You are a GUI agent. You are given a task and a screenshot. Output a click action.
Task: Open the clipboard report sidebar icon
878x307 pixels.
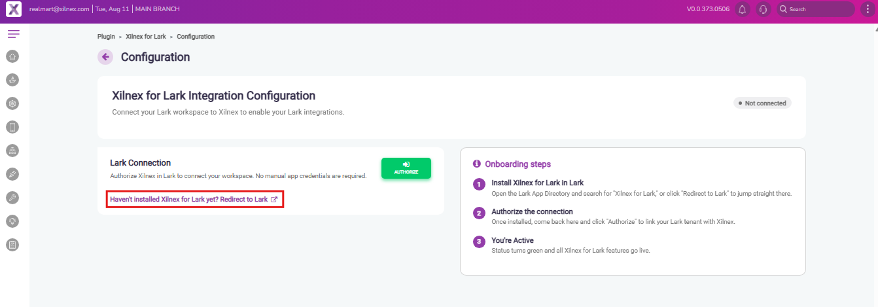coord(12,245)
